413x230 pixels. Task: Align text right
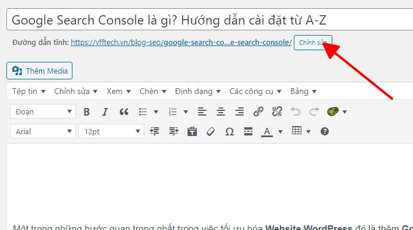click(x=240, y=112)
